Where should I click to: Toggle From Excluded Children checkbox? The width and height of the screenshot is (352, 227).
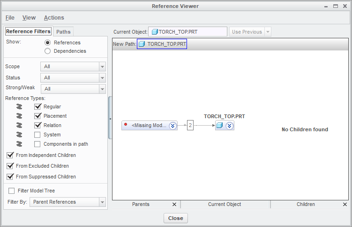(x=10, y=166)
